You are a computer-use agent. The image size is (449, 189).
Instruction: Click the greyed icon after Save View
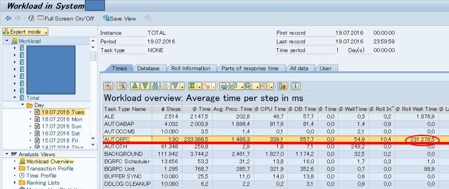click(x=148, y=18)
